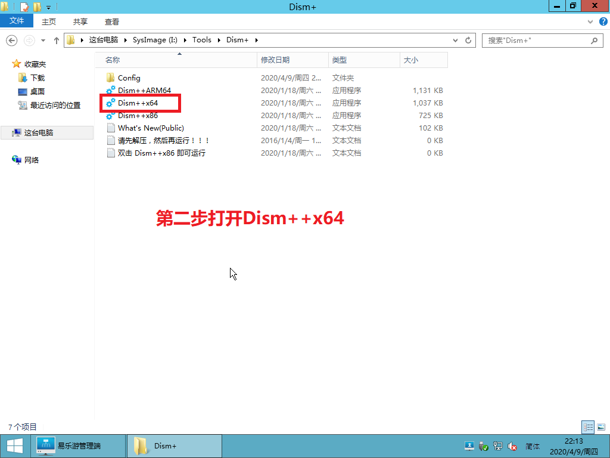
Task: Open the 共享 ribbon tab
Action: pos(80,22)
